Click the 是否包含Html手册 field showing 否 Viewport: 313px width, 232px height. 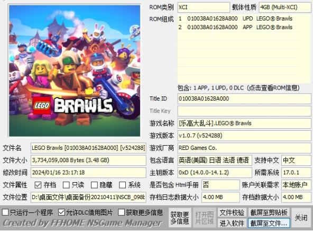coord(220,185)
